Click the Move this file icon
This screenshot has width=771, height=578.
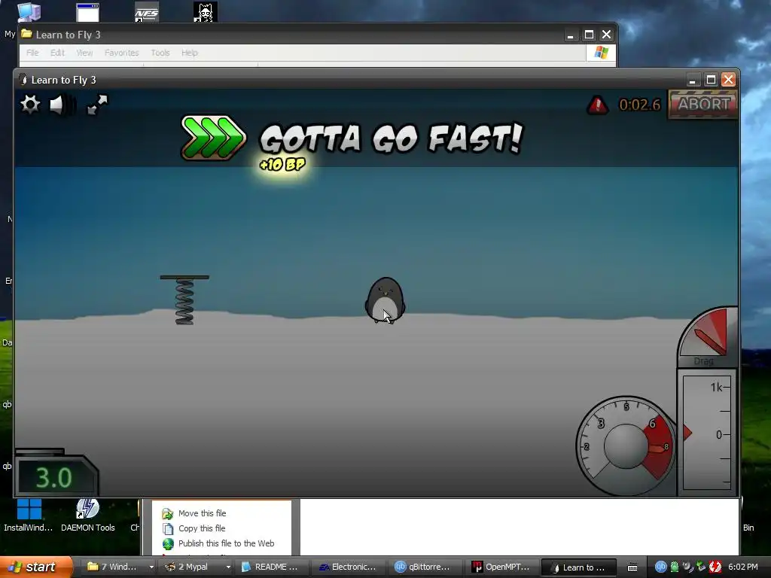pos(168,513)
